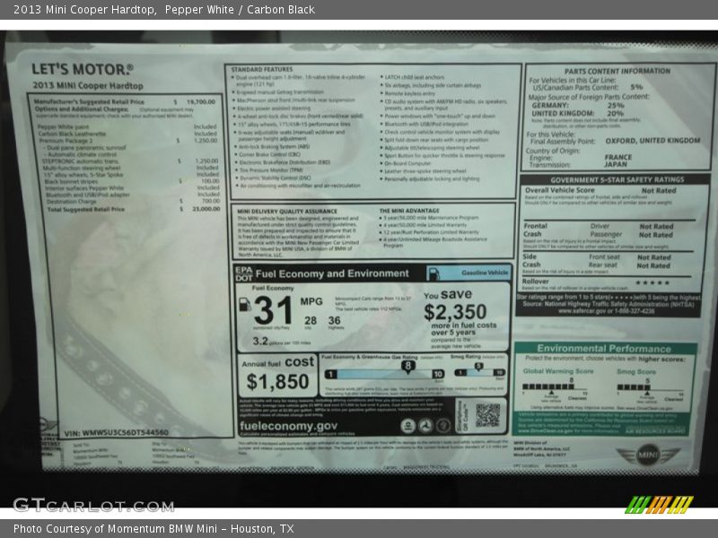Viewport: 718px width, 538px height.
Task: Click 'Total Suggested Retail Price' label
Action: coord(86,209)
